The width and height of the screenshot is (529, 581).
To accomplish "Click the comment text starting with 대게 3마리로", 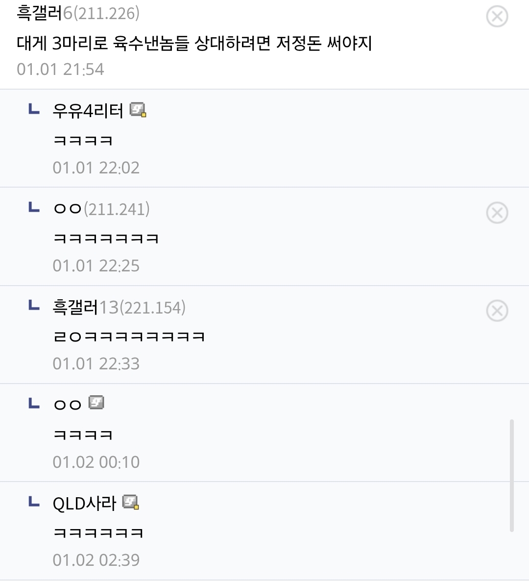I will click(x=194, y=44).
